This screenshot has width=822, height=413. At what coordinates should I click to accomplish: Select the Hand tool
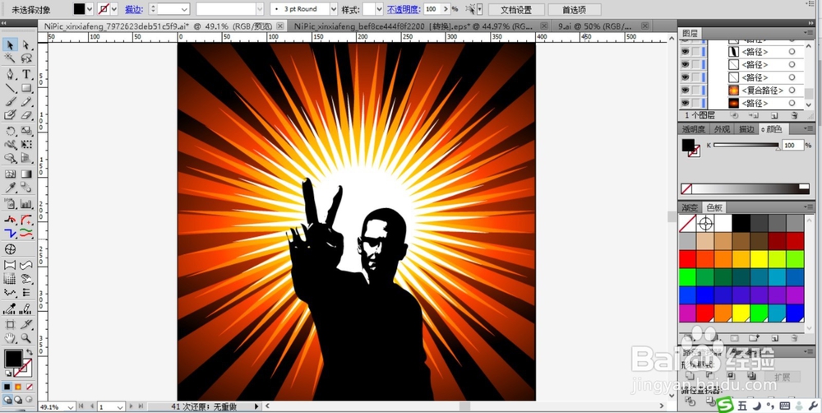coord(10,337)
